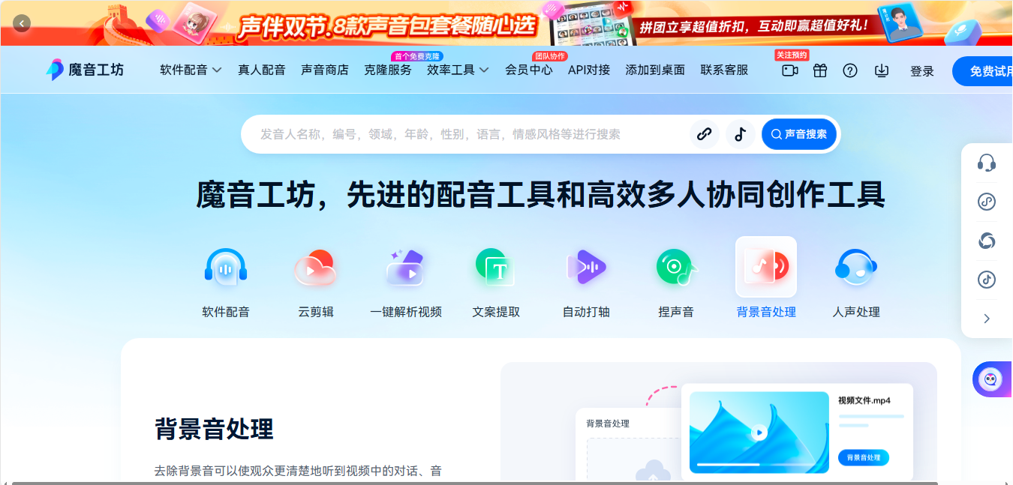Screen dimensions: 1013x485
Task: Click the help question mark icon
Action: pos(850,70)
